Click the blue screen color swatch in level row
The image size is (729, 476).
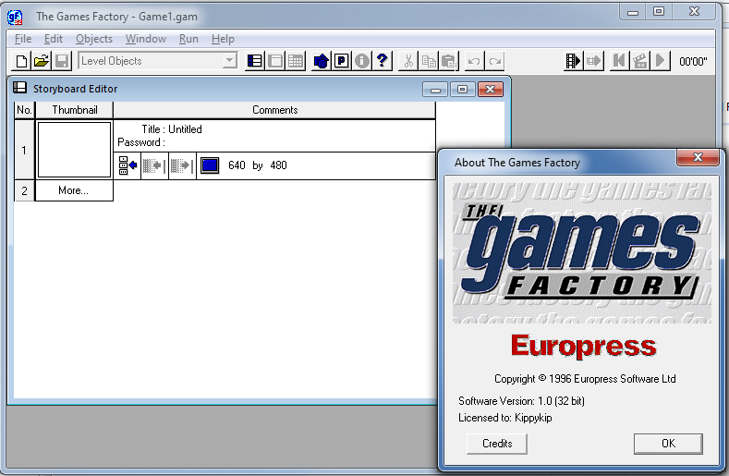click(x=210, y=165)
